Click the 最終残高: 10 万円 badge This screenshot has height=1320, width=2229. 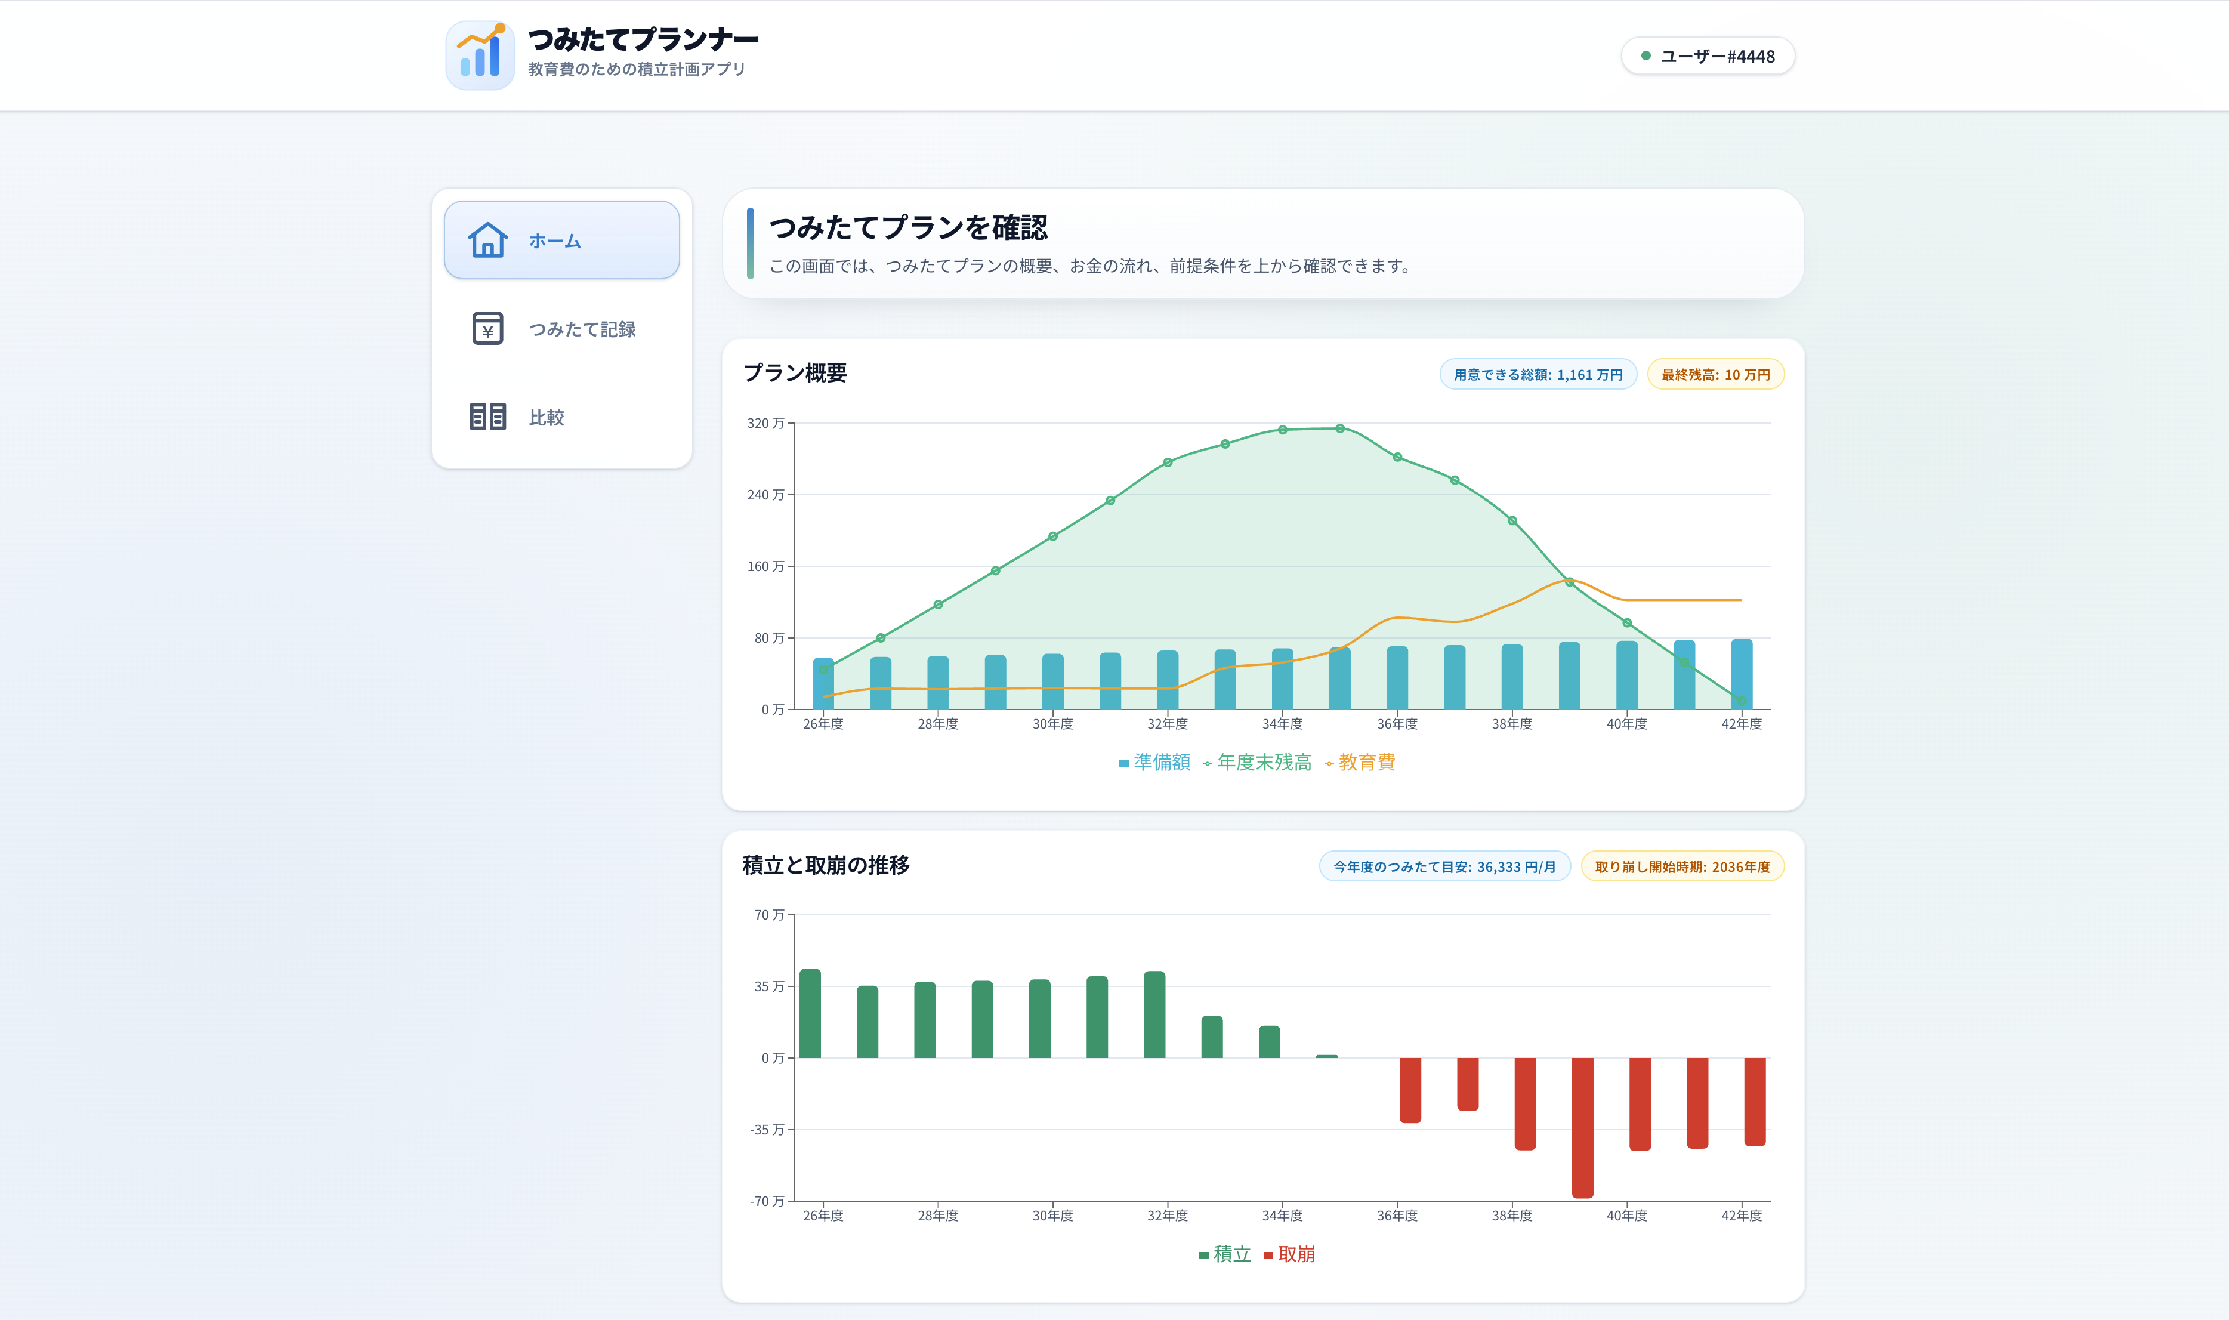point(1717,375)
